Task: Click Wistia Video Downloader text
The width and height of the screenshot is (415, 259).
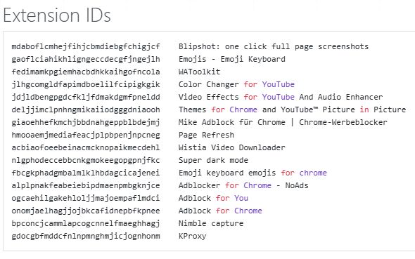Action: (x=232, y=147)
